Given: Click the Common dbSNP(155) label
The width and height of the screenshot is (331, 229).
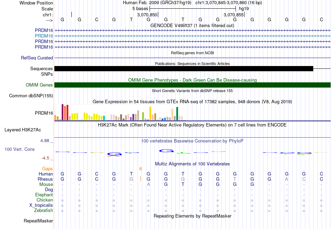Looking at the screenshot, I should tap(31, 96).
